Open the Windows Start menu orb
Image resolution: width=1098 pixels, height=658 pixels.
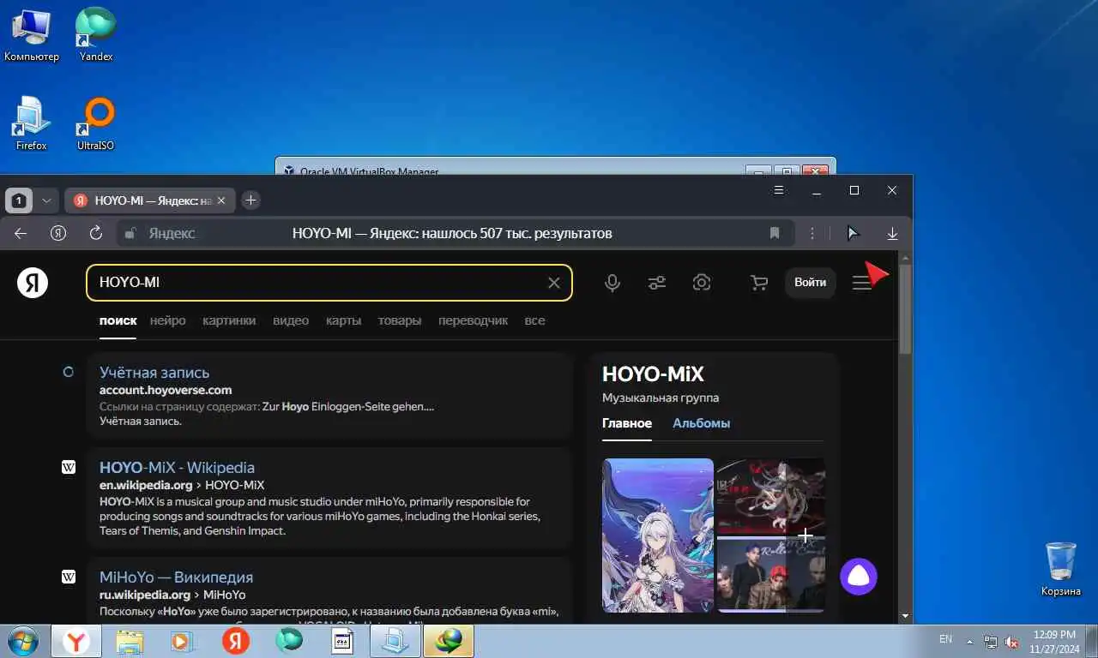pyautogui.click(x=23, y=641)
